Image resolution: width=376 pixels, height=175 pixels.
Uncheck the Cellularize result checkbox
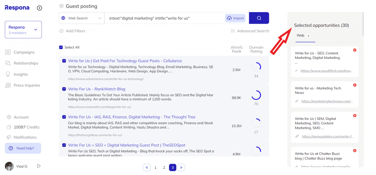tap(64, 61)
